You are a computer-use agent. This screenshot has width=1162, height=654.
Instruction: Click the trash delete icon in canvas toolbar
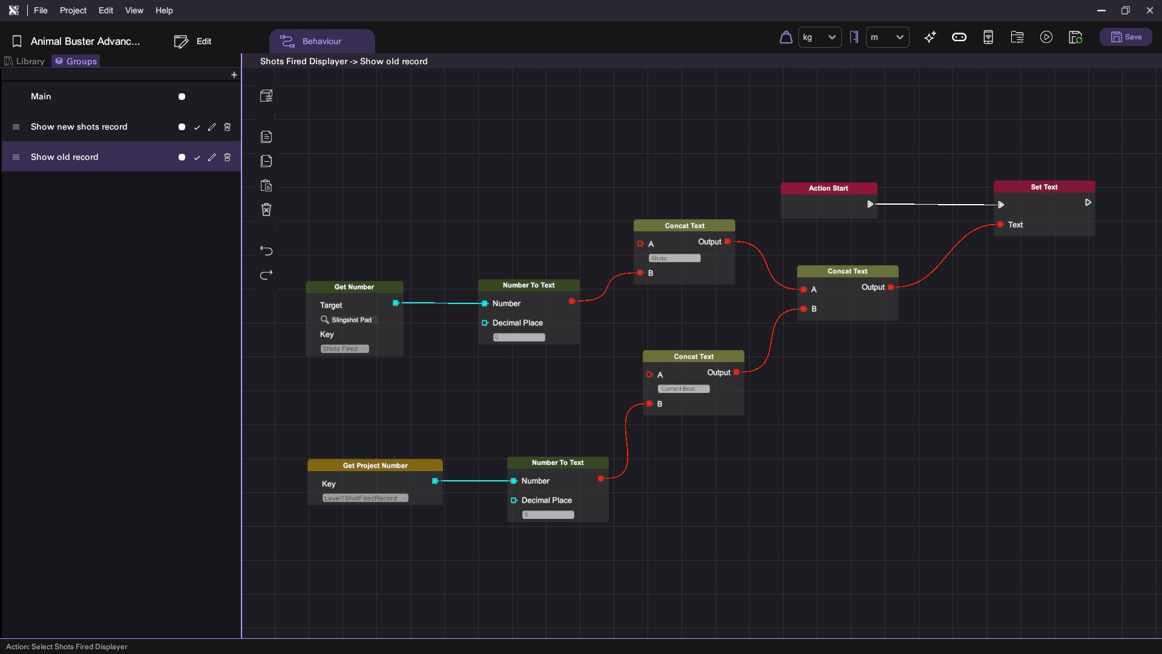(266, 210)
